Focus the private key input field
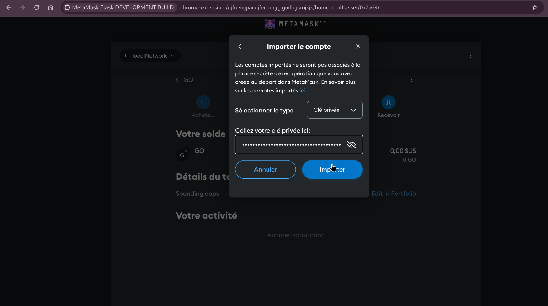Screen dimensions: 548x306 [x=291, y=144]
